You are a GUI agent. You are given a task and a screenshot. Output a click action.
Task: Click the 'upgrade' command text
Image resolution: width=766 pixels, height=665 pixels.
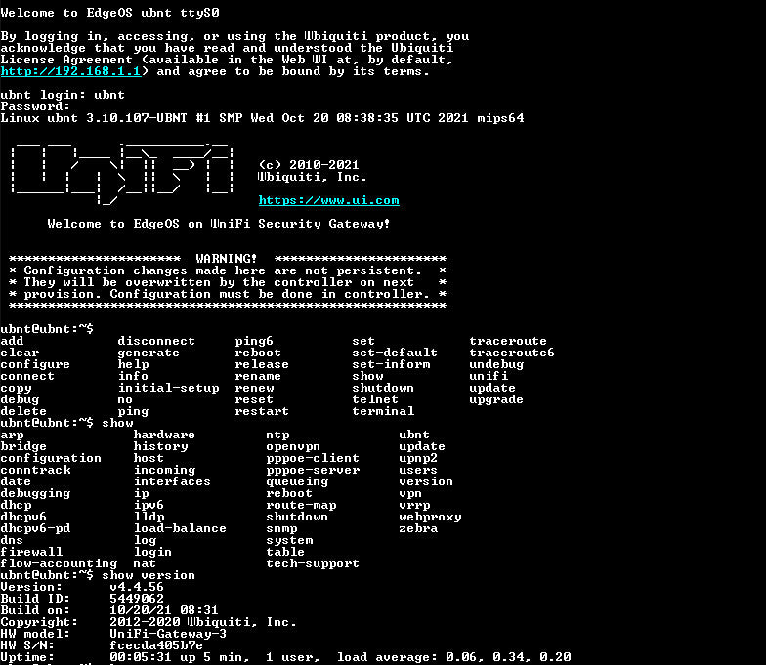[496, 400]
